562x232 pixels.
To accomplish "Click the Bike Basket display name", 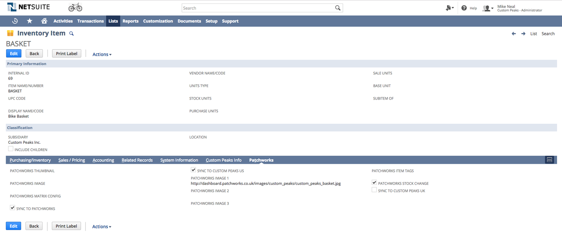I will [x=18, y=116].
